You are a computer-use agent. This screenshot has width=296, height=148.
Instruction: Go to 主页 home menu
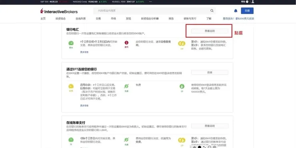click(43, 19)
